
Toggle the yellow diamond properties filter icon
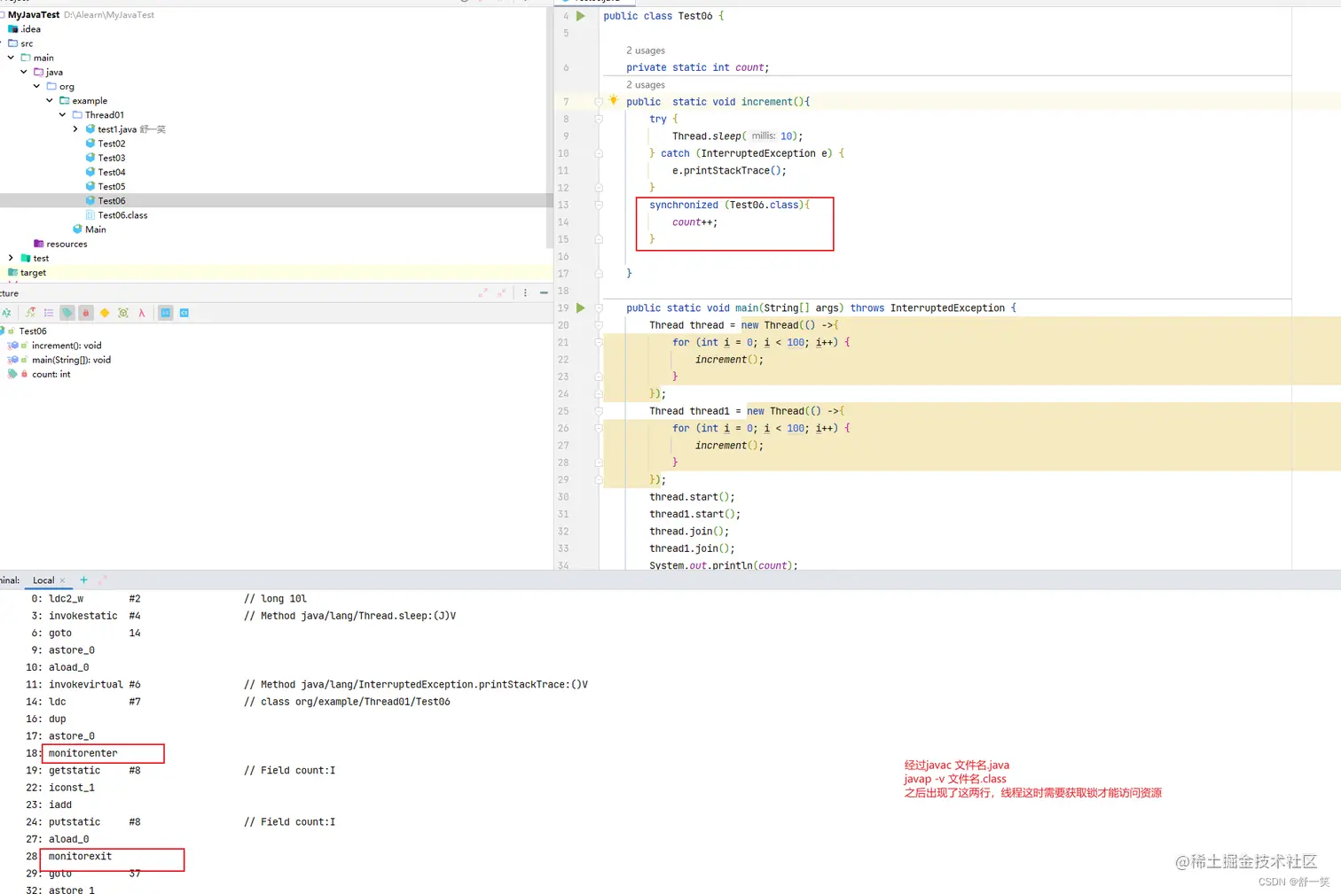105,313
